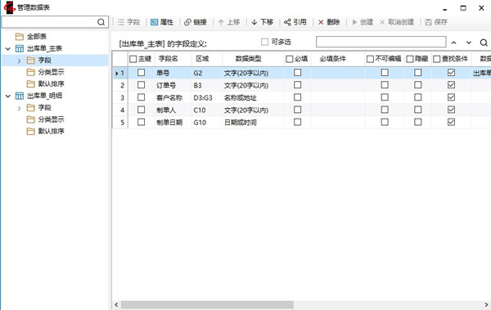Click the 引用 reference toolbar icon
Image resolution: width=491 pixels, height=310 pixels.
point(287,22)
